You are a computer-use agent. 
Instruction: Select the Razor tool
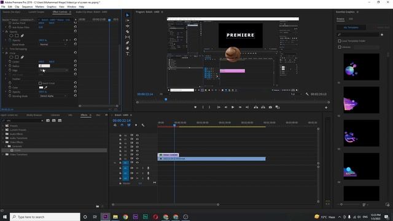point(128,31)
